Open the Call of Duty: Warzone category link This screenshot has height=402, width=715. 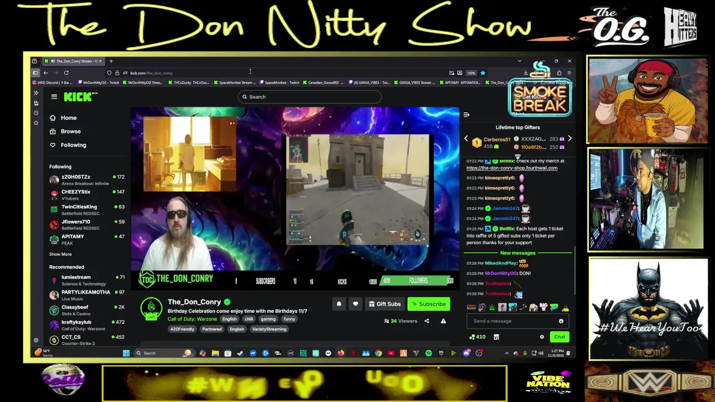click(192, 319)
